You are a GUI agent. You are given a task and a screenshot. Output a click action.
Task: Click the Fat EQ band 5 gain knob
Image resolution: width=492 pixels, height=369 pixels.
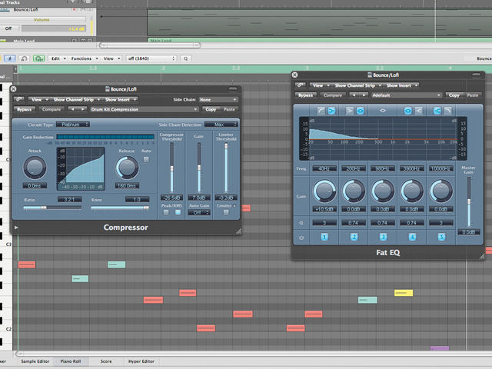pyautogui.click(x=441, y=191)
